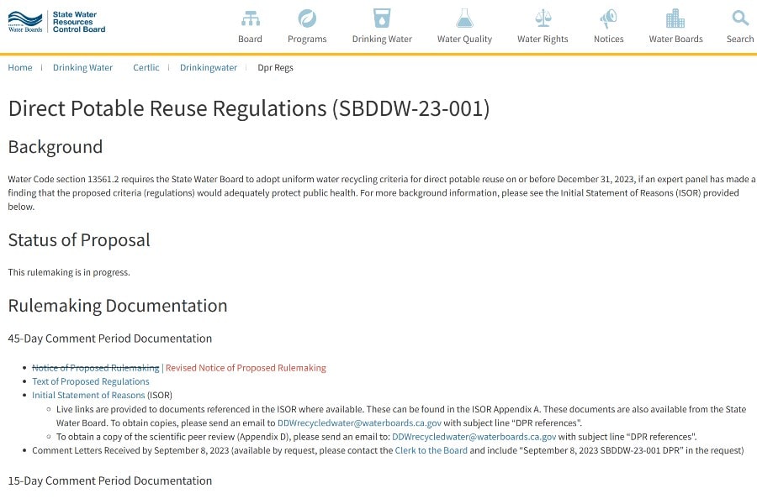
Task: Open the Drinking Water breadcrumb link
Action: (x=82, y=68)
